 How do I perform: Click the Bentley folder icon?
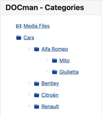point(37,84)
